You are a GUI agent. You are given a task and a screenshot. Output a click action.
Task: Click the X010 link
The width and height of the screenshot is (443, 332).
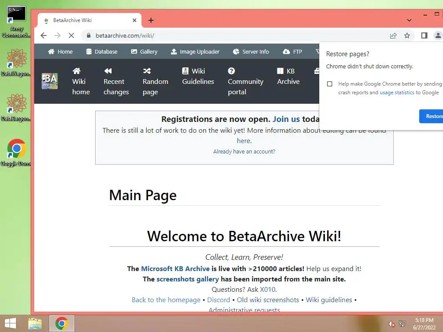click(x=267, y=290)
